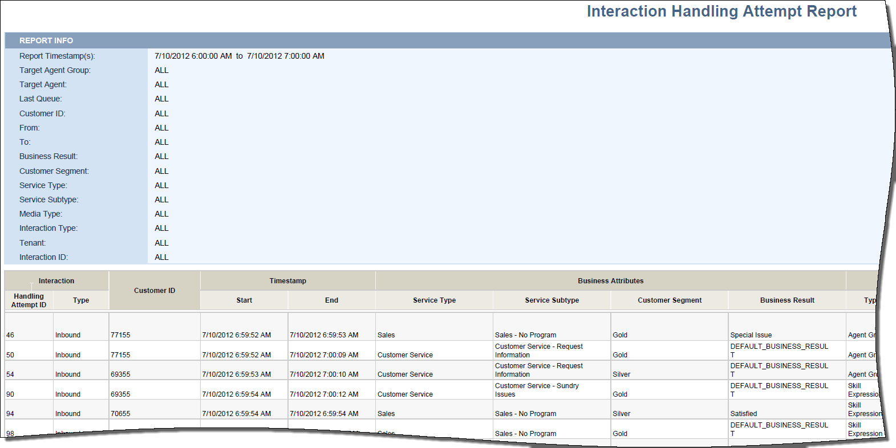
Task: Select the Report Timestamp(s) date range value
Action: [x=240, y=56]
